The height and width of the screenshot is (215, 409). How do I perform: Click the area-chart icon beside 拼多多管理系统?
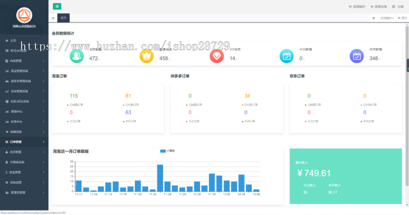click(7, 81)
